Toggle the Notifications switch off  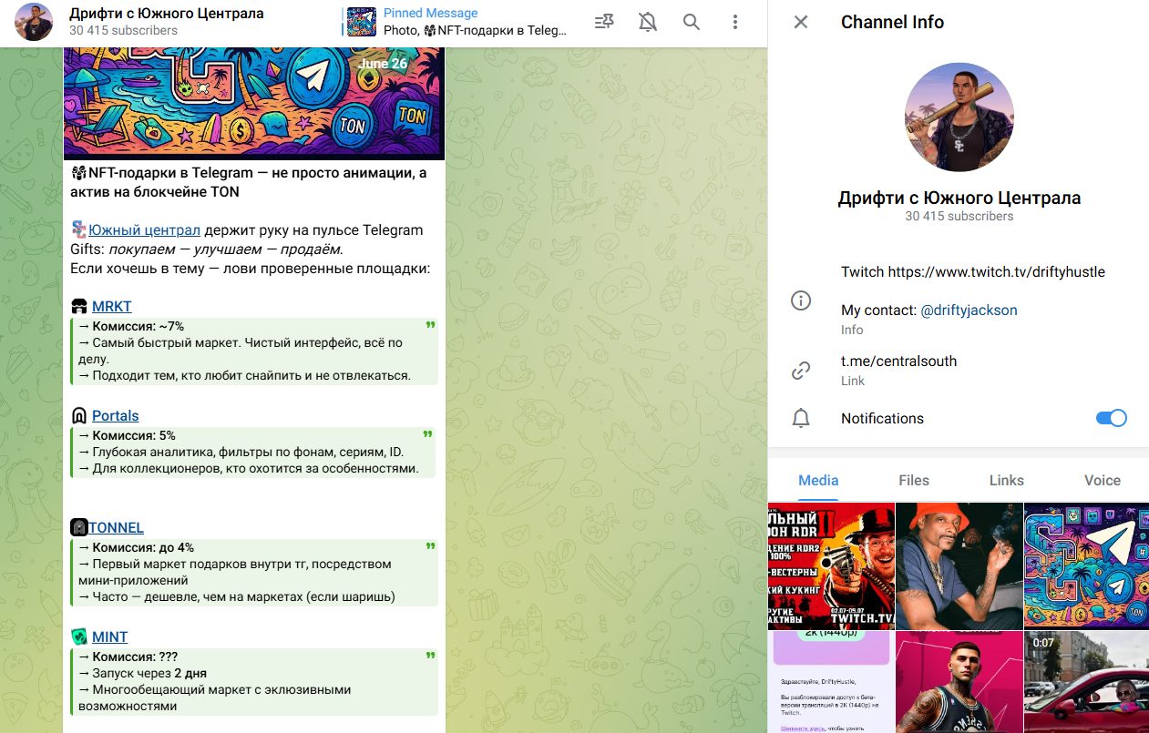1111,418
